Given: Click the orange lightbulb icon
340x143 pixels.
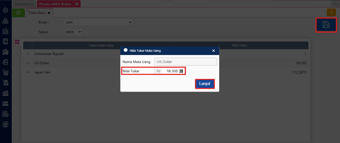Looking at the screenshot, I should coord(331,12).
